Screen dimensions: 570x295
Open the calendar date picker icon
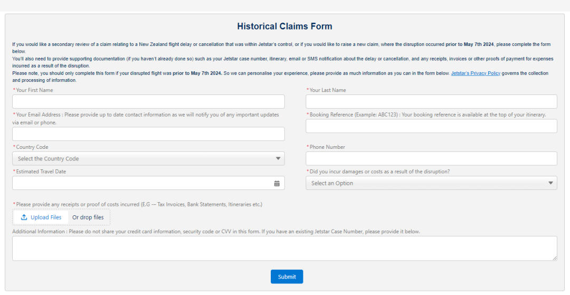[277, 184]
